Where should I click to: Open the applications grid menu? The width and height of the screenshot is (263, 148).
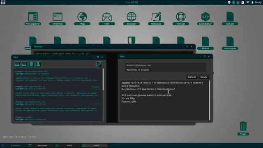3,2
